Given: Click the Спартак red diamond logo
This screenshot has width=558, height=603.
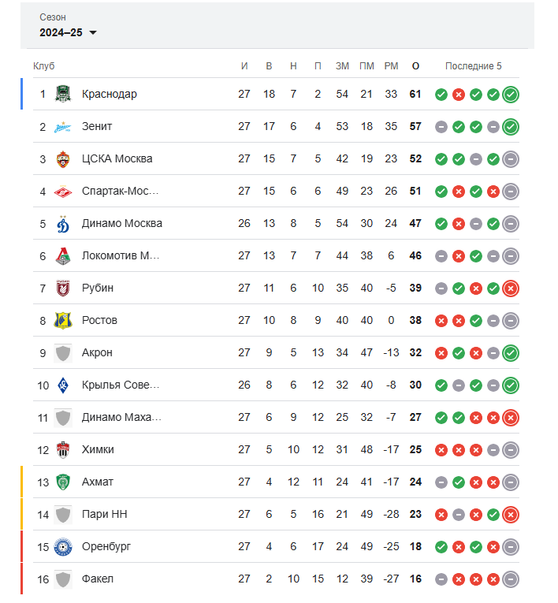Looking at the screenshot, I should coord(63,191).
